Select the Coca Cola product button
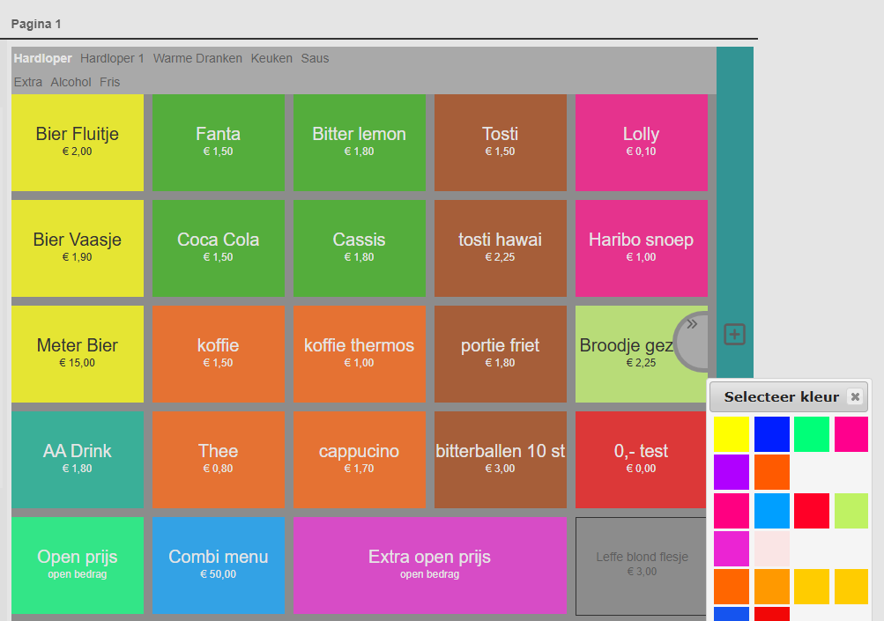The height and width of the screenshot is (621, 884). click(219, 248)
